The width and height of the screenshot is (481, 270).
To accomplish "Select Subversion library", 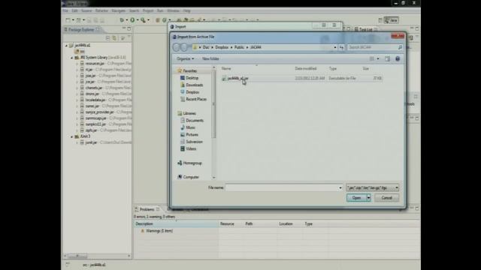I will click(x=194, y=142).
